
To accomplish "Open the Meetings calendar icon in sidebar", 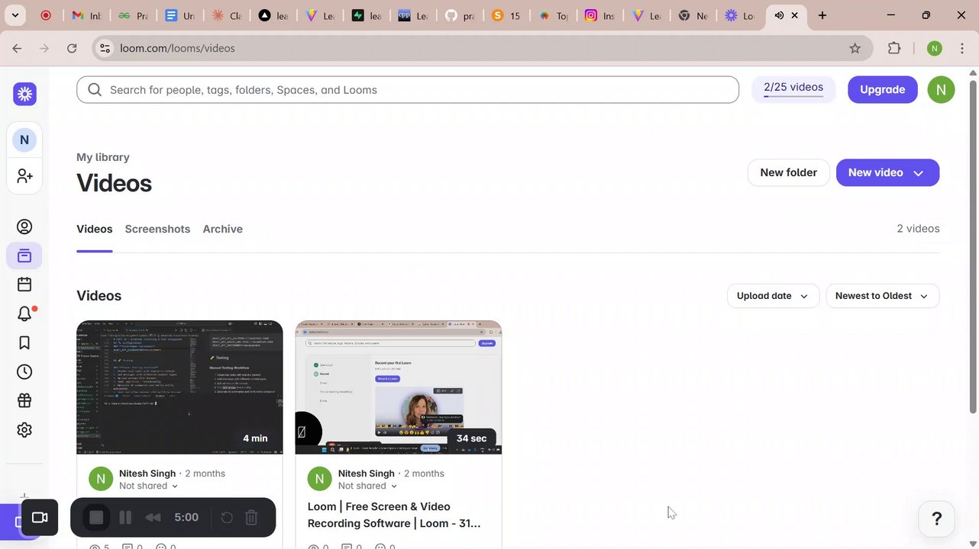I will pyautogui.click(x=24, y=284).
